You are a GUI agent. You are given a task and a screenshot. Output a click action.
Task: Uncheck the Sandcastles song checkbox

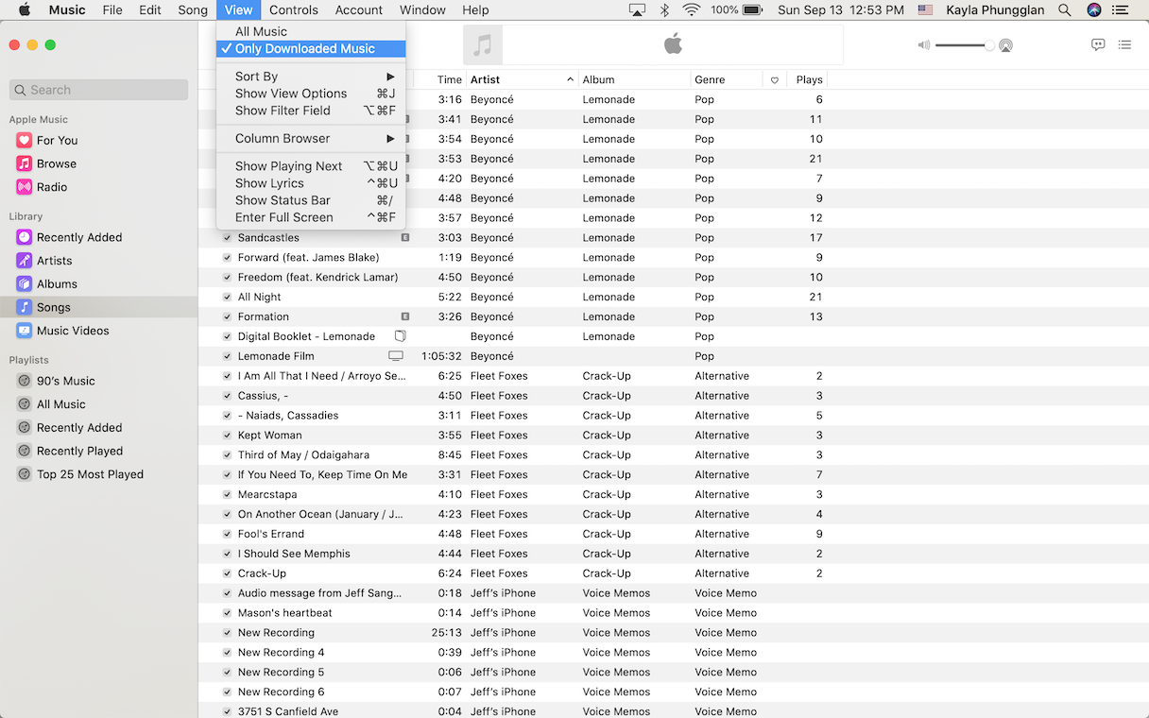tap(226, 237)
